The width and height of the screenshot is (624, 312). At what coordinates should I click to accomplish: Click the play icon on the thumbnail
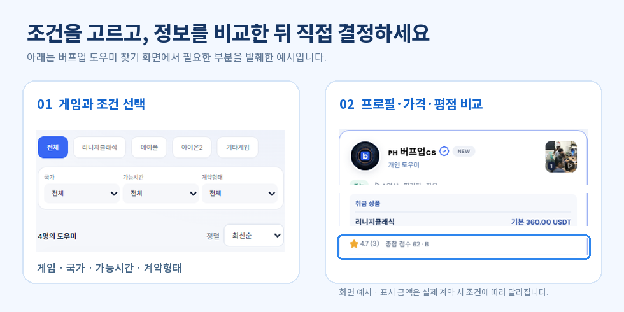pos(571,166)
